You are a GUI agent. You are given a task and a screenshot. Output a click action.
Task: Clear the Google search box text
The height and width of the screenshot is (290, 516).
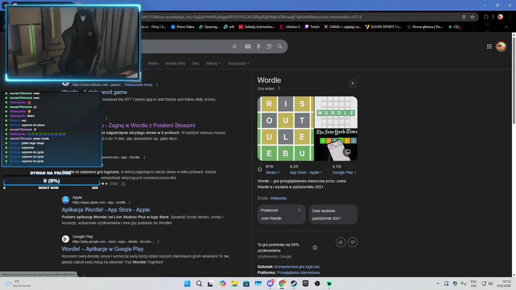(235, 46)
